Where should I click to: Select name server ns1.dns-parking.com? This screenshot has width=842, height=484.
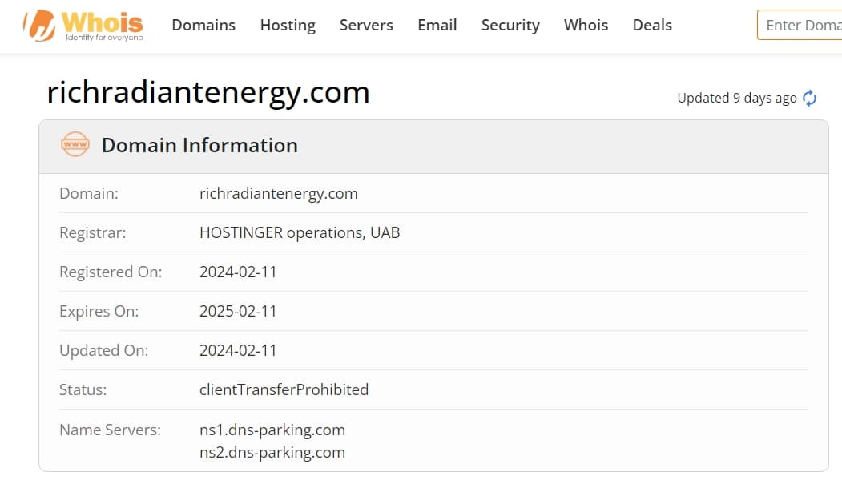[x=272, y=430]
